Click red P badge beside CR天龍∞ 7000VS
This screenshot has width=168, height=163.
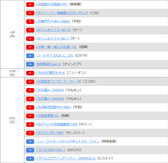(x=30, y=90)
